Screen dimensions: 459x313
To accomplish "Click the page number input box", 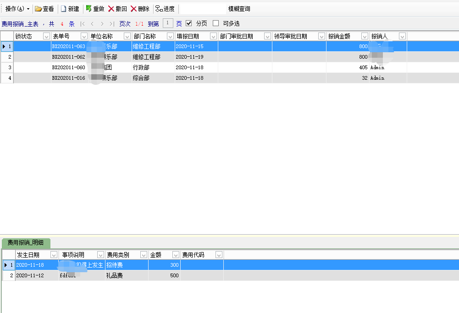I will click(168, 23).
